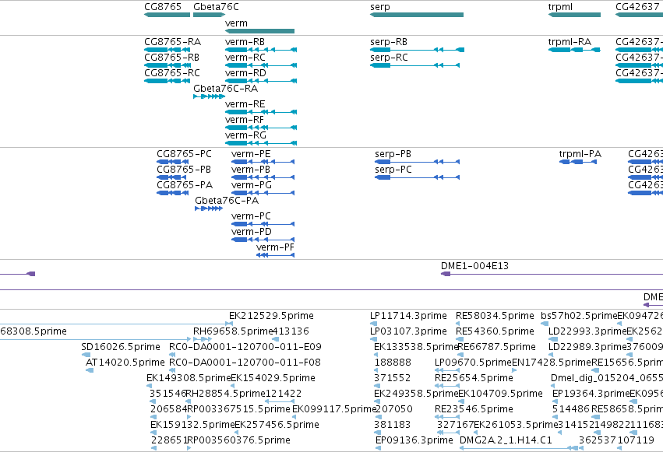
Task: Select the CG8765-PC protein
Action: tap(172, 162)
